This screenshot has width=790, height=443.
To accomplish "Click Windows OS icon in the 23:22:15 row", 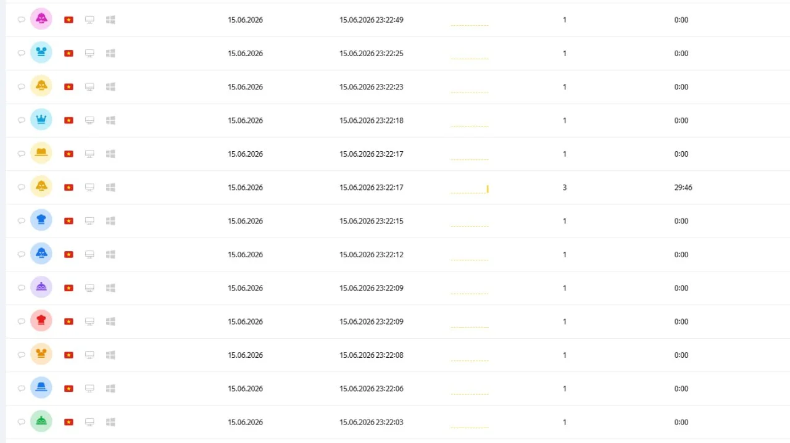I will pos(110,221).
